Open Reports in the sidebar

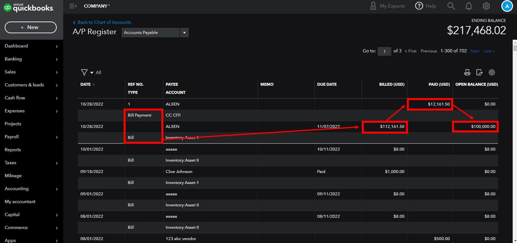(x=13, y=150)
